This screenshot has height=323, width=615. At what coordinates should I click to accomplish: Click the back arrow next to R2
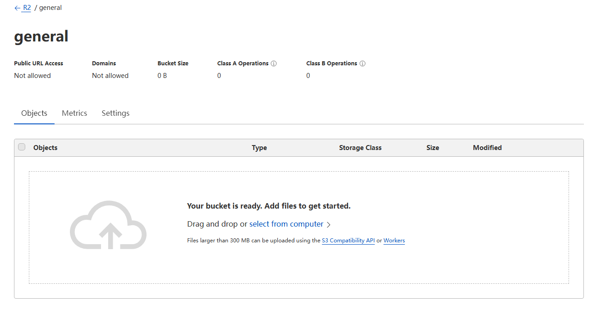[17, 8]
